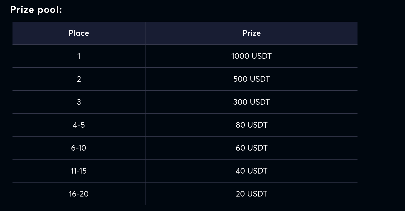Click the Prize pool heading
Image resolution: width=405 pixels, height=211 pixels.
coord(36,10)
